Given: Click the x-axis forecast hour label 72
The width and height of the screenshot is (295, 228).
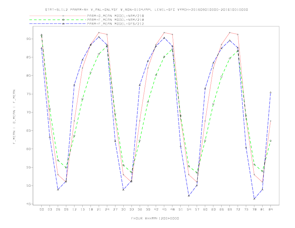Looking at the screenshot, I should (238, 209).
